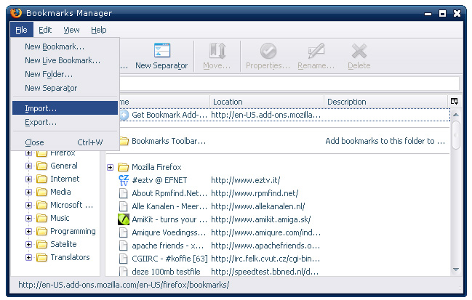472x300 pixels.
Task: Click the search input field
Action: pyautogui.click(x=289, y=84)
